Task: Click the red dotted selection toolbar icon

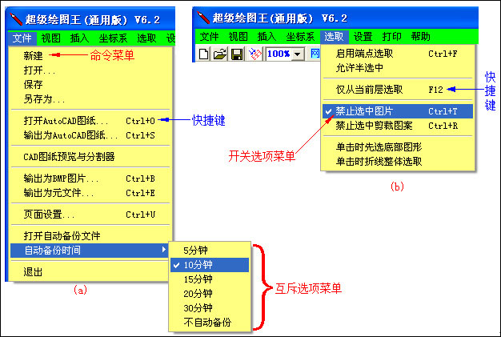Action: (x=255, y=54)
